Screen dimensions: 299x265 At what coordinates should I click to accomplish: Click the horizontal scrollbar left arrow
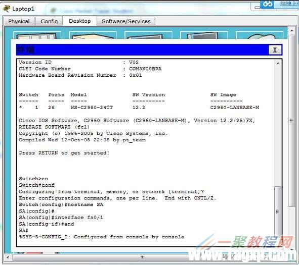click(8, 257)
